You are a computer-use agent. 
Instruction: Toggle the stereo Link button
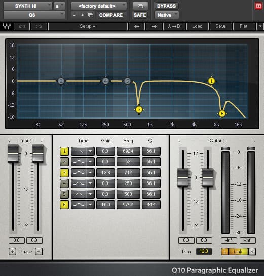pyautogui.click(x=238, y=252)
